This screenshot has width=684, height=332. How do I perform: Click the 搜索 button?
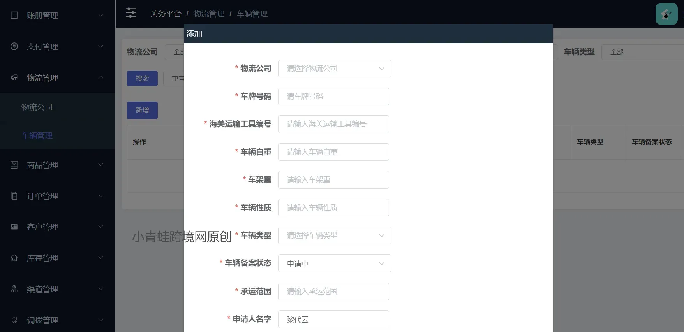point(142,78)
